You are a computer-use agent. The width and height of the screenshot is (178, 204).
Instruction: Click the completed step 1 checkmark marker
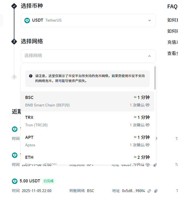click(14, 6)
